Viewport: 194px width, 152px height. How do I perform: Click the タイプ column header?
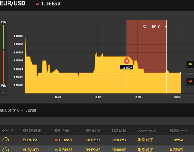[x=8, y=130]
